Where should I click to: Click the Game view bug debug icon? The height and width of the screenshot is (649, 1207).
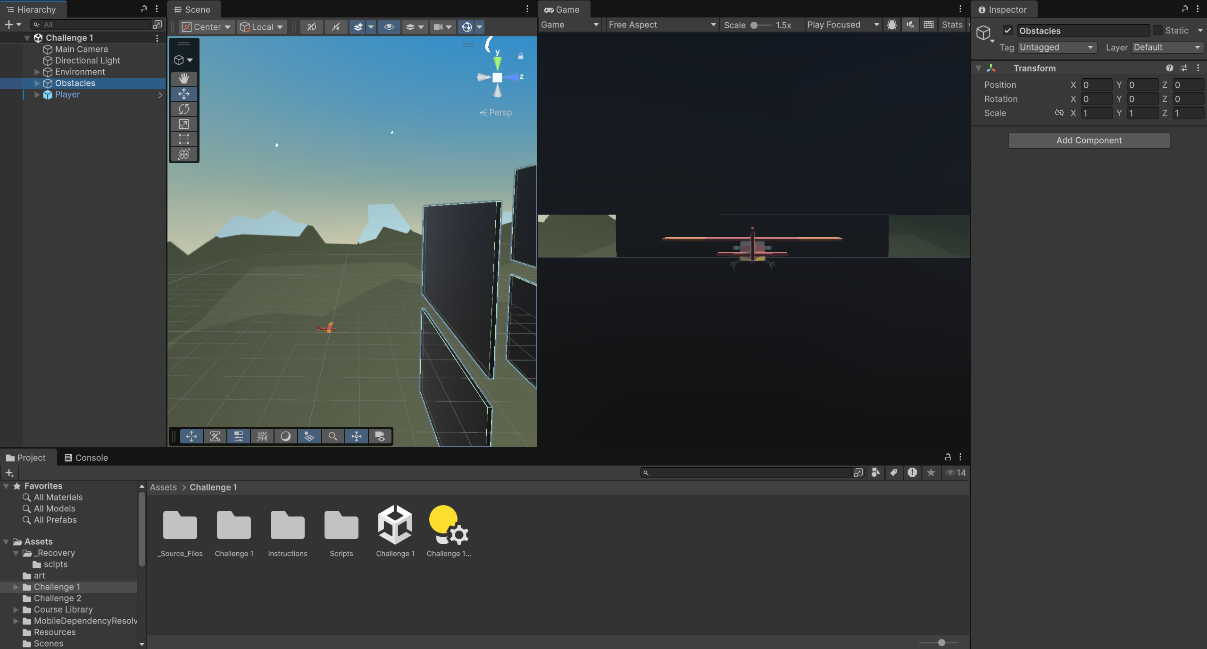pos(891,25)
